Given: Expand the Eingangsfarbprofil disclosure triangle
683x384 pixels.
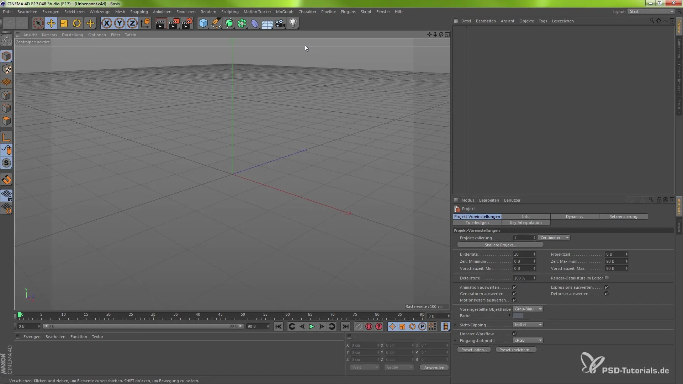Looking at the screenshot, I should tap(455, 340).
